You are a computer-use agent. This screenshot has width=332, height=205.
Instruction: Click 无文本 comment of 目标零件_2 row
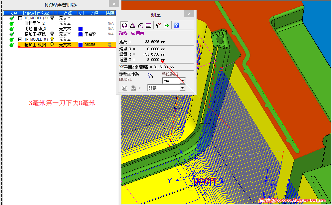click(65, 24)
